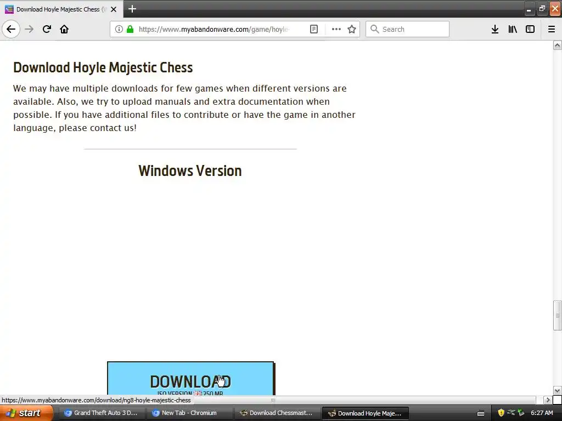Switch to New Tab - Chromium taskbar window
The image size is (562, 421).
point(189,413)
